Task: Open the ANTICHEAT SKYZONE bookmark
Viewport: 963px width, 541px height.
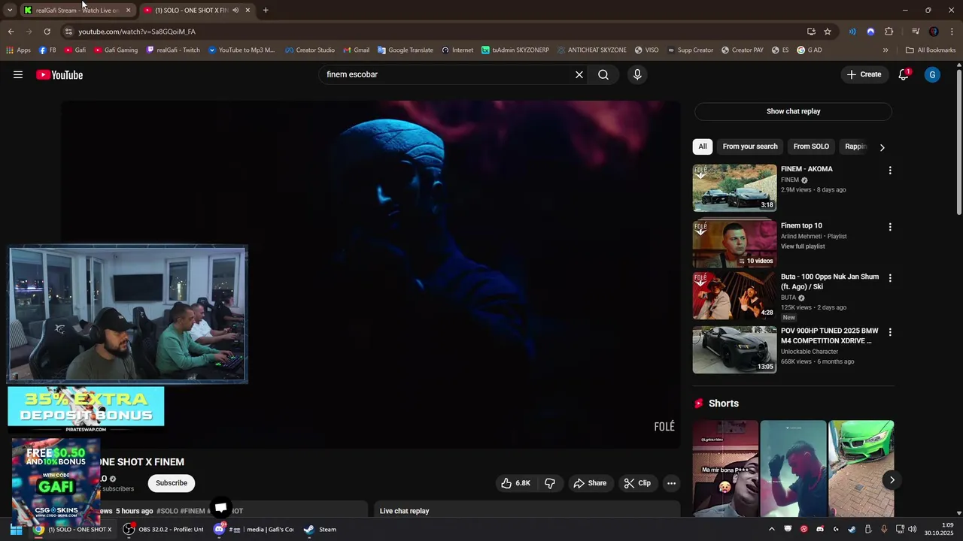Action: (x=591, y=50)
